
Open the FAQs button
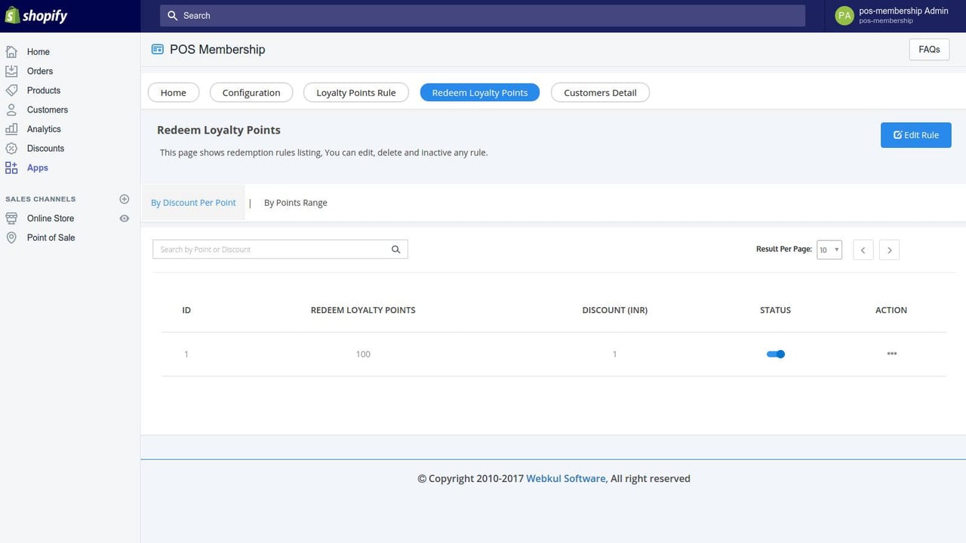pyautogui.click(x=929, y=49)
